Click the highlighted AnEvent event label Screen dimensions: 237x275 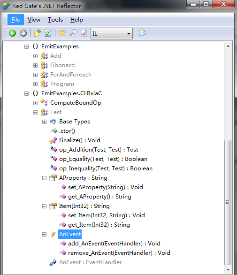click(70, 234)
